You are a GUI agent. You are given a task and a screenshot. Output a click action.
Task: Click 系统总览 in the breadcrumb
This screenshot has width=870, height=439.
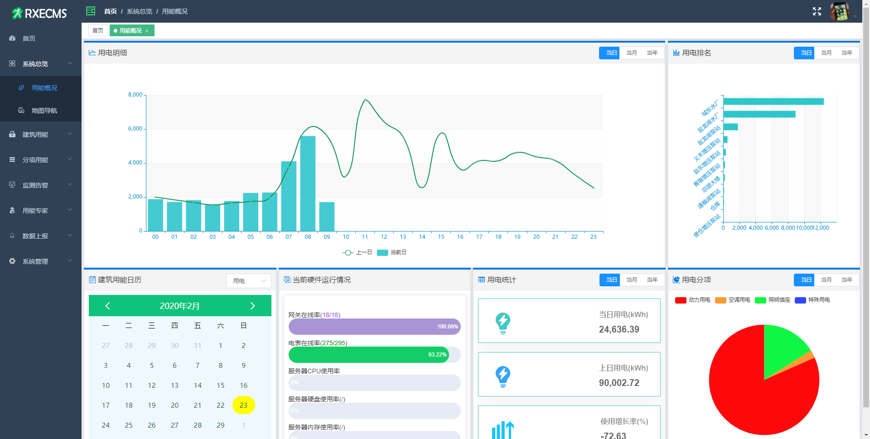point(139,11)
